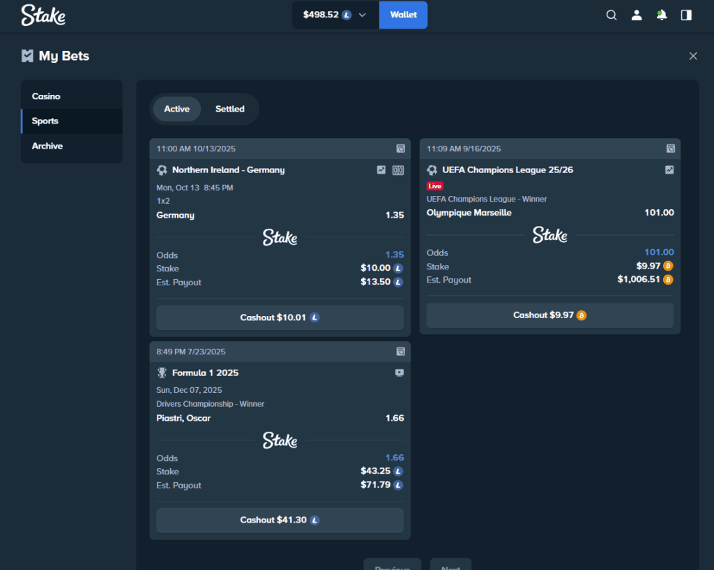Screen dimensions: 714x570
Task: Cash out the Piastri bet for $41.30
Action: tap(280, 520)
